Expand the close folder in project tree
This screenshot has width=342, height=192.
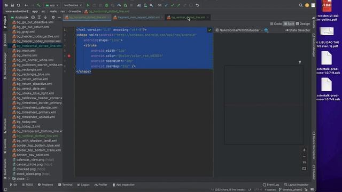coord(9,179)
